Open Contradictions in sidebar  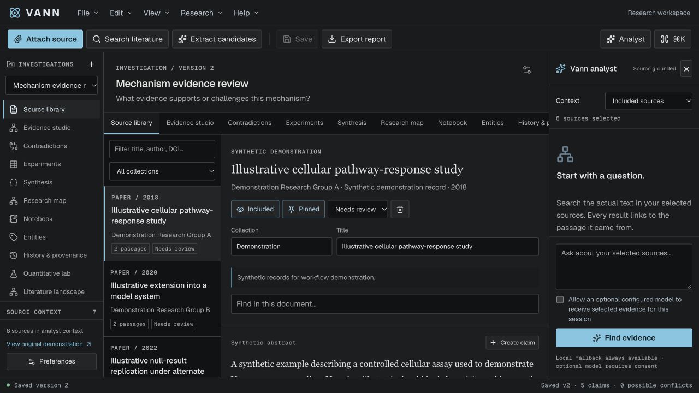tap(52, 146)
